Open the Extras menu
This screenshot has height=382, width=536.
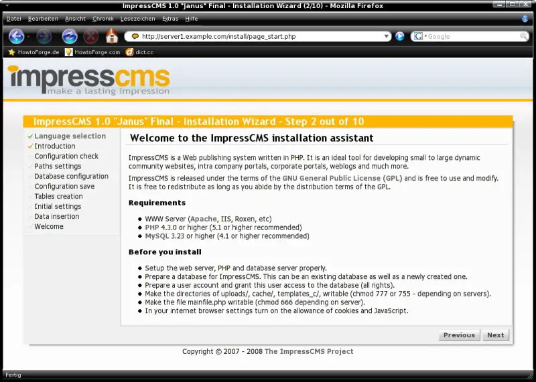pyautogui.click(x=170, y=19)
